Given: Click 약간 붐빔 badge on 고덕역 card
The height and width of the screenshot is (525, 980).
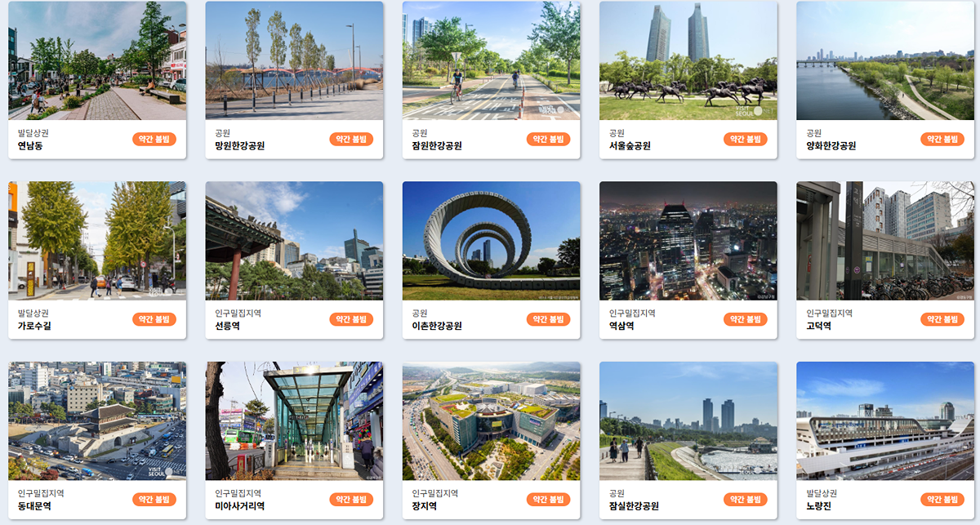Looking at the screenshot, I should click(x=942, y=319).
